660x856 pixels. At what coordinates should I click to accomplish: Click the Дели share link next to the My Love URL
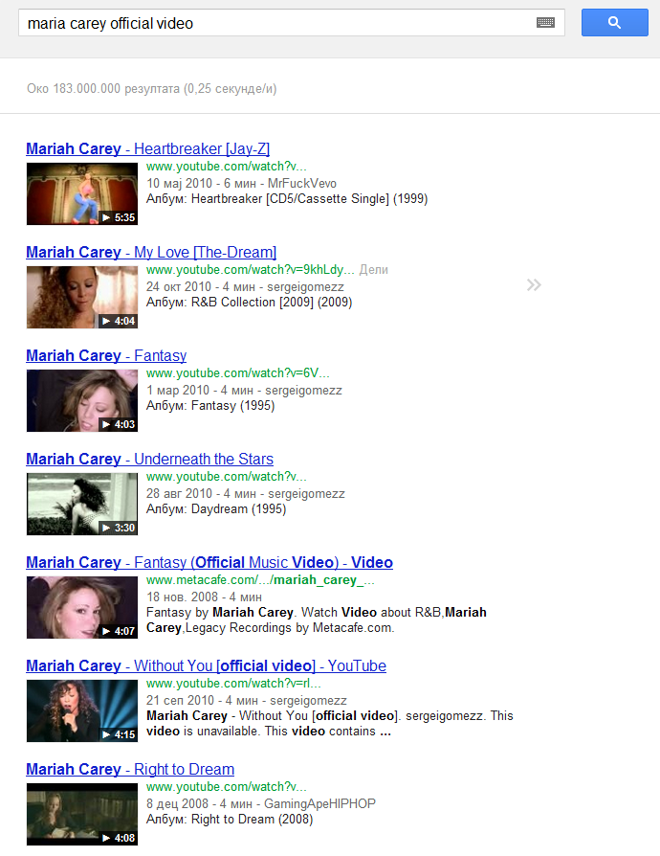click(374, 270)
